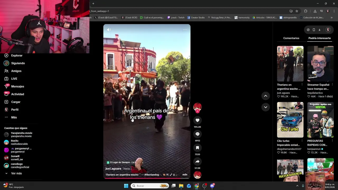Open Chrome downloads icon

(315, 11)
